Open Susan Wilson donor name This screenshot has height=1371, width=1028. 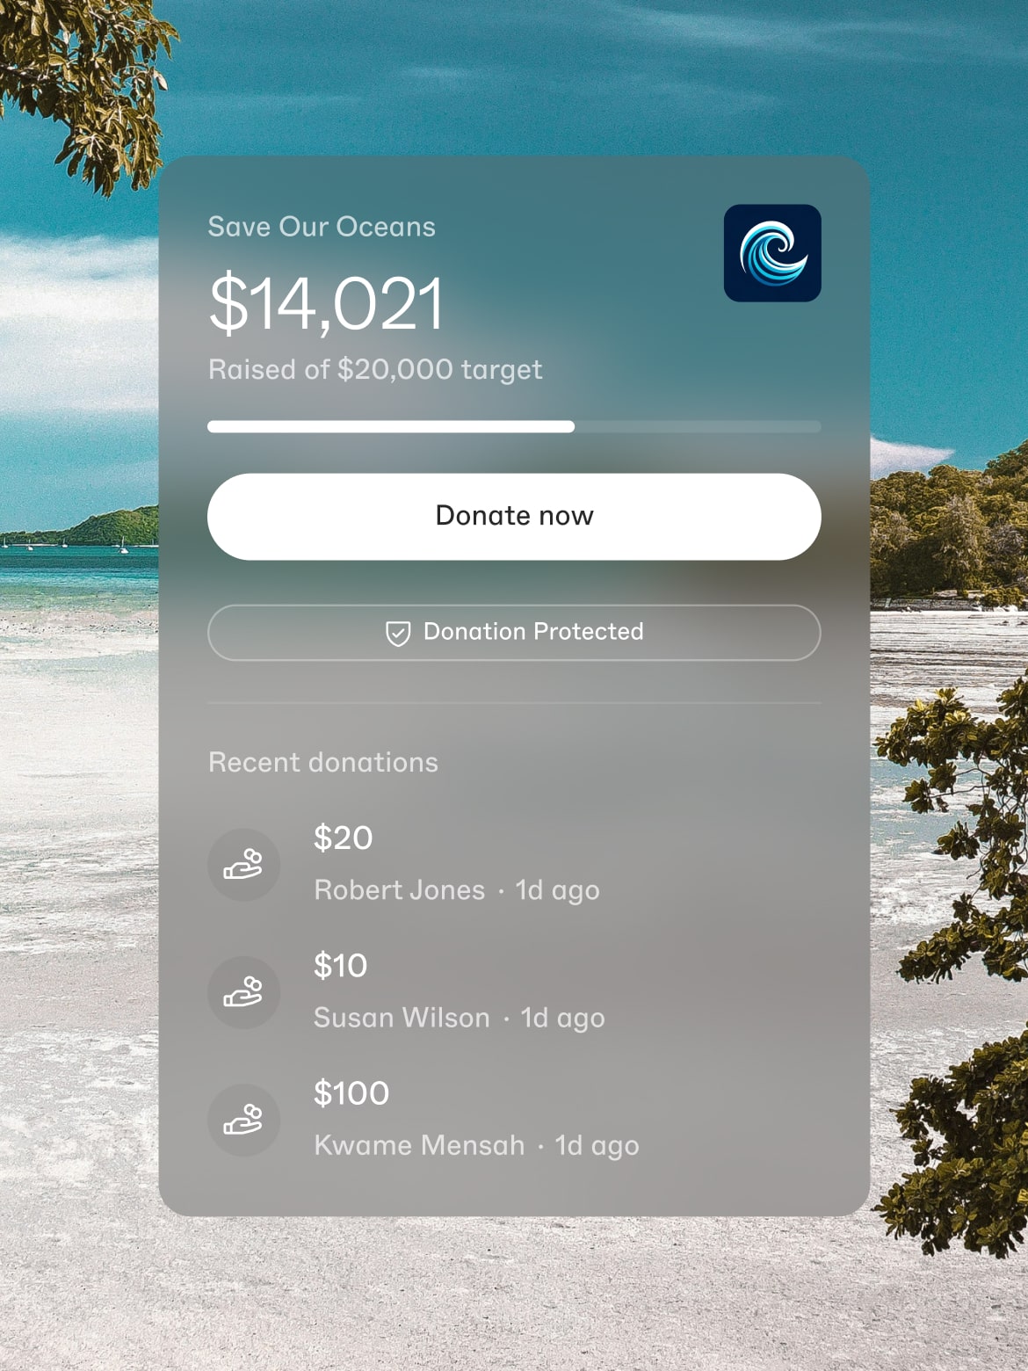pyautogui.click(x=402, y=1017)
